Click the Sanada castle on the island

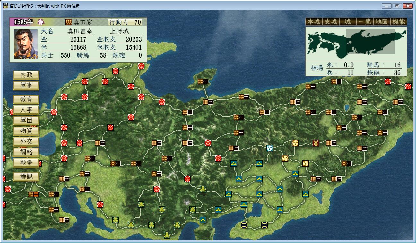pos(203,81)
